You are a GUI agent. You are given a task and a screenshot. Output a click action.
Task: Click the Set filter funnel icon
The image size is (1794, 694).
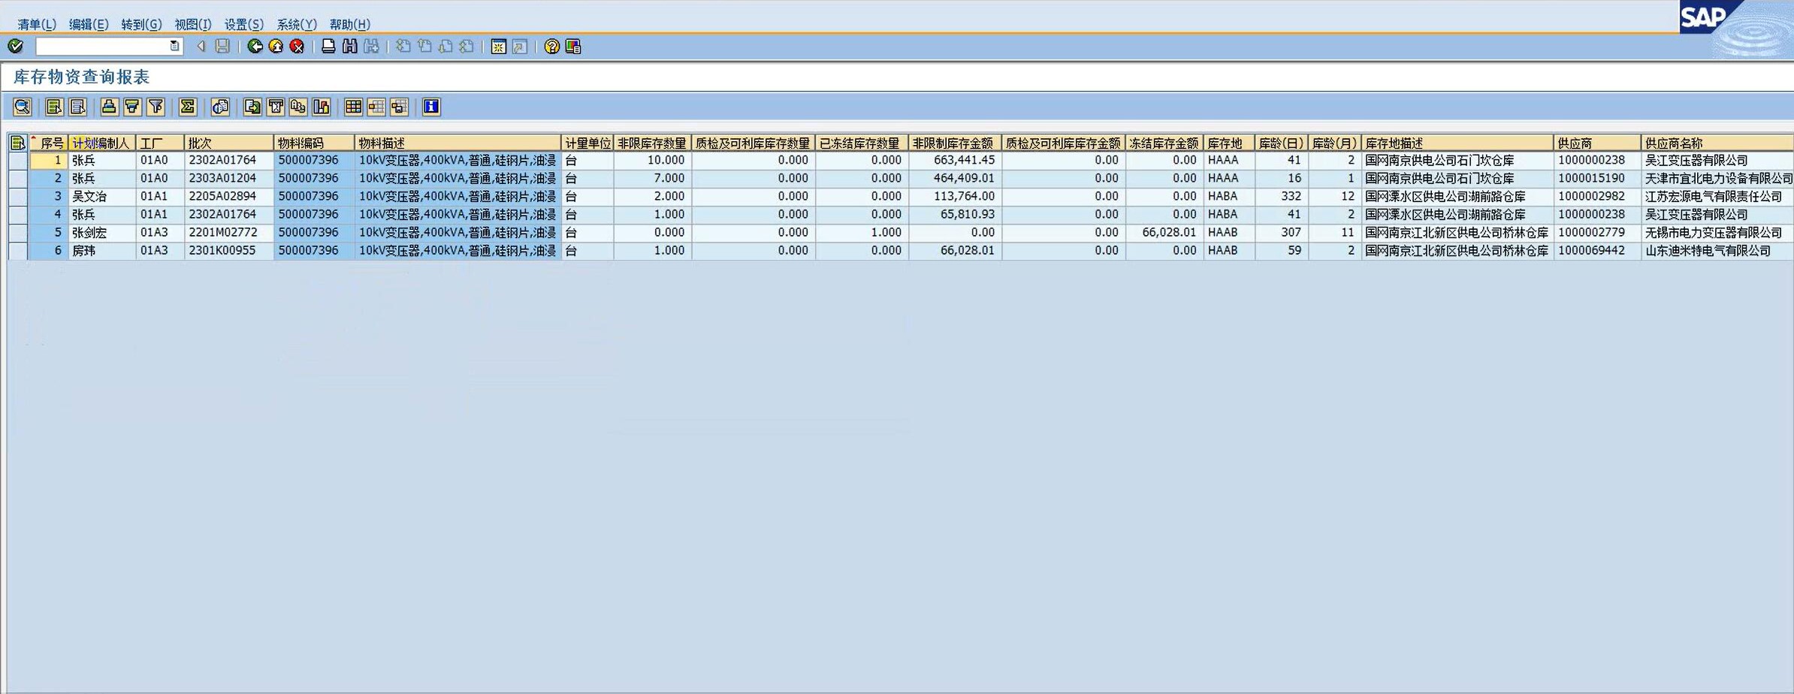coord(156,107)
